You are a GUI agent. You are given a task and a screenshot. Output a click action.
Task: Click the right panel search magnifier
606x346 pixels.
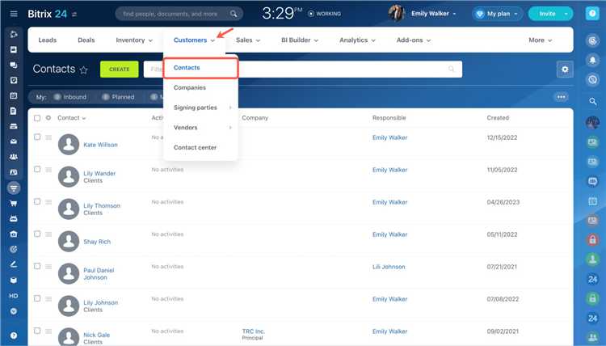[x=592, y=102]
